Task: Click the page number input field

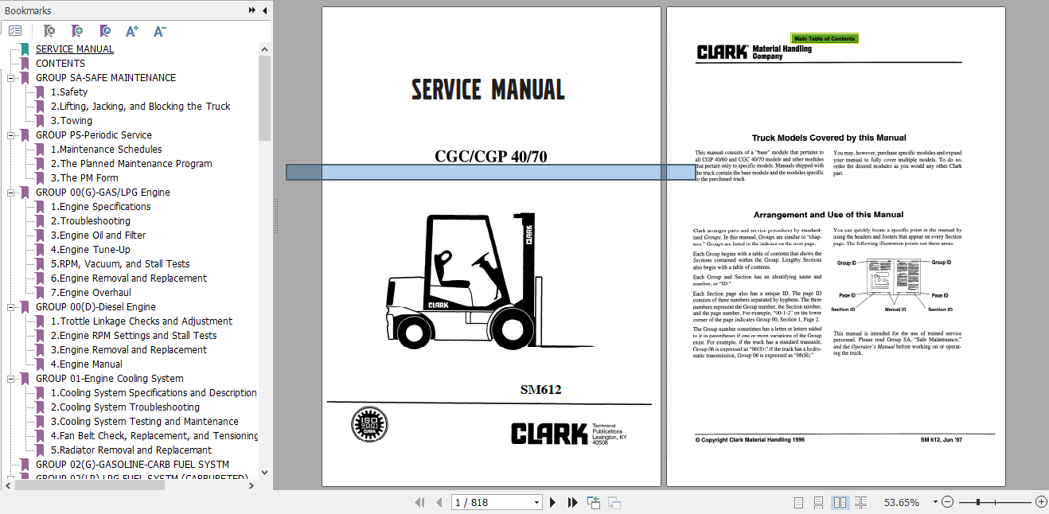Action: (492, 502)
